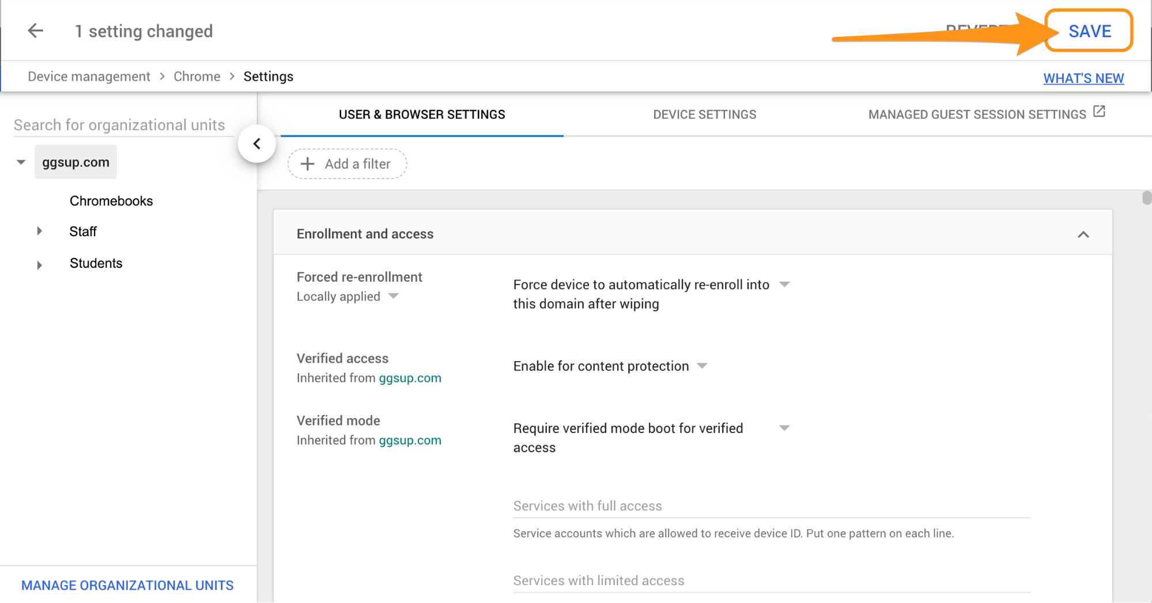1152x603 pixels.
Task: Expand the Students organizational unit
Action: [x=39, y=265]
